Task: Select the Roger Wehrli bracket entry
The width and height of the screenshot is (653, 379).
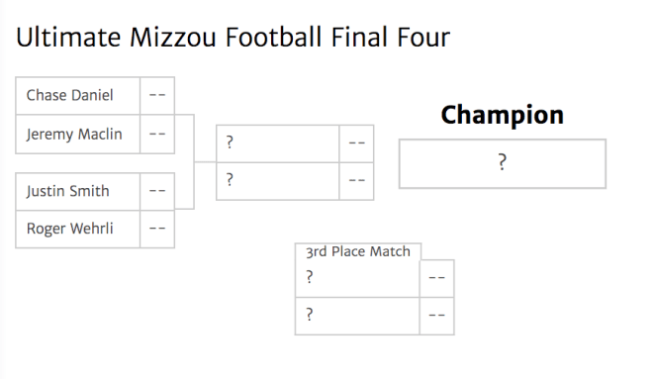Action: pyautogui.click(x=78, y=229)
